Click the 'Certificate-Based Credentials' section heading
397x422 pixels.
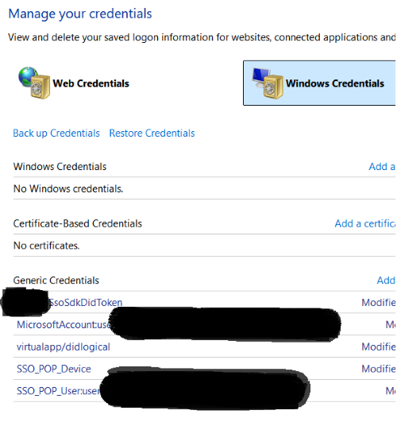(78, 223)
